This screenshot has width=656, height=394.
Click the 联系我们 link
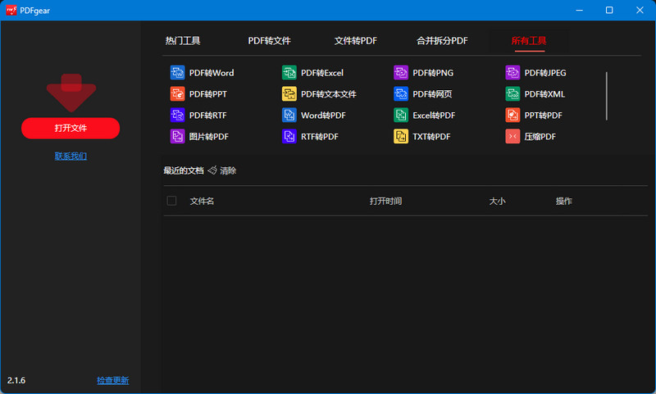71,156
